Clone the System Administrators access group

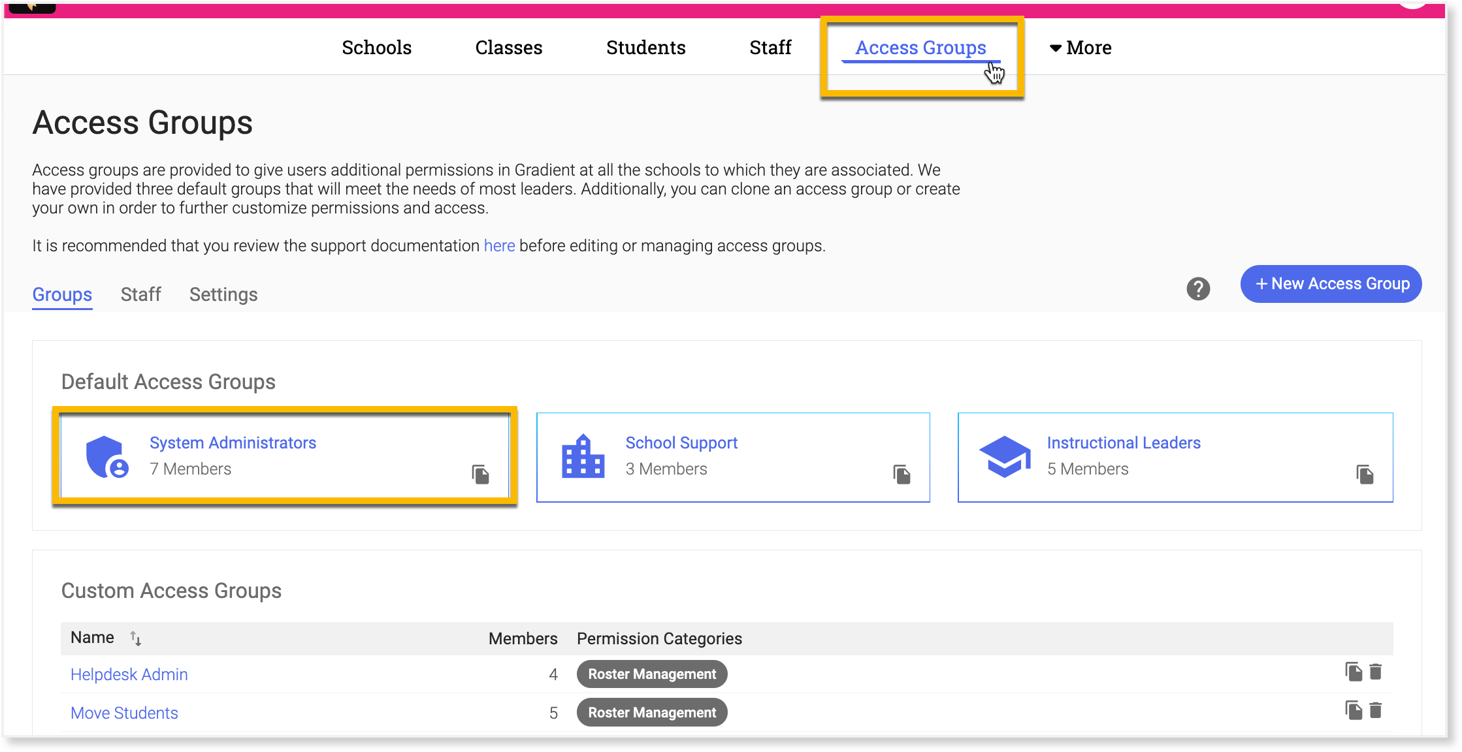[x=480, y=475]
